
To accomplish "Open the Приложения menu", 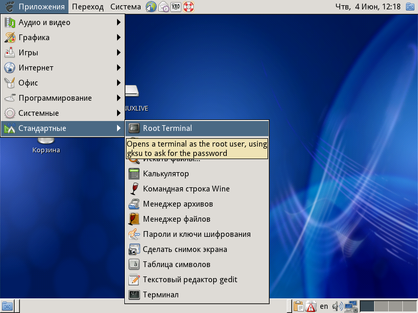I will (34, 7).
